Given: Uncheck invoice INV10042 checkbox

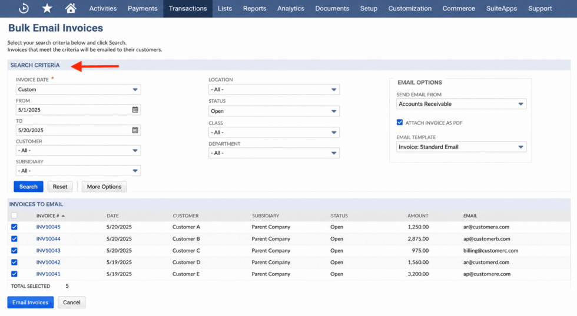Looking at the screenshot, I should pos(14,262).
